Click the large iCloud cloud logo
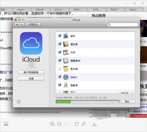The image size is (147, 132). click(x=31, y=43)
